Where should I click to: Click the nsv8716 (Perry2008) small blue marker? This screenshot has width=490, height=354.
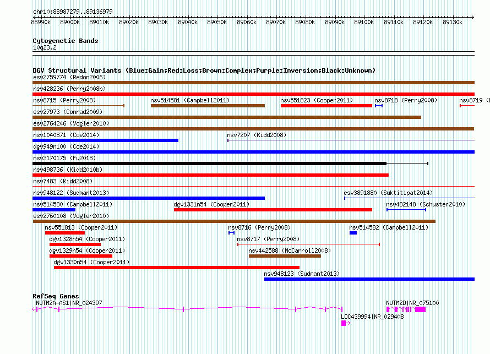[x=232, y=233]
